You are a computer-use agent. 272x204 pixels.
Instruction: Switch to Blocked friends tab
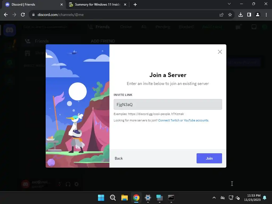click(186, 27)
